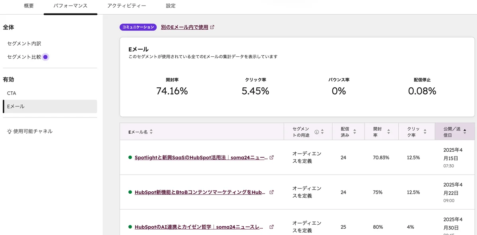
Task: Click the purple badge beside セグメント比較
Action: (x=45, y=57)
